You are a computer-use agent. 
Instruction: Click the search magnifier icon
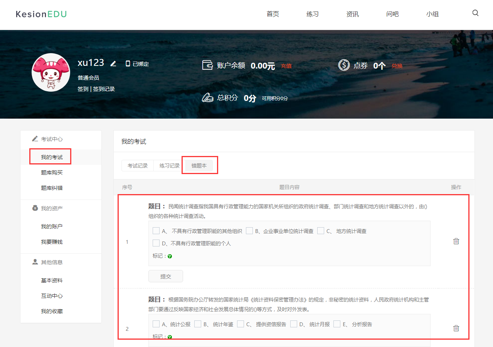(x=475, y=13)
